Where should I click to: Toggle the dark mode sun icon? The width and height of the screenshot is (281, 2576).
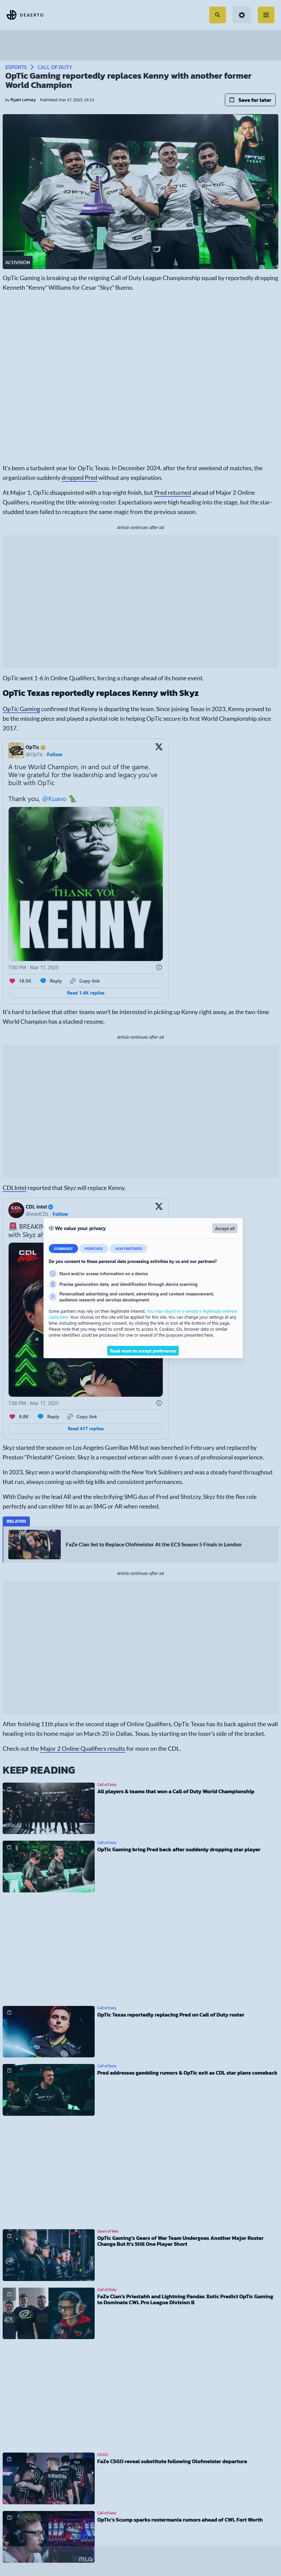(x=241, y=15)
